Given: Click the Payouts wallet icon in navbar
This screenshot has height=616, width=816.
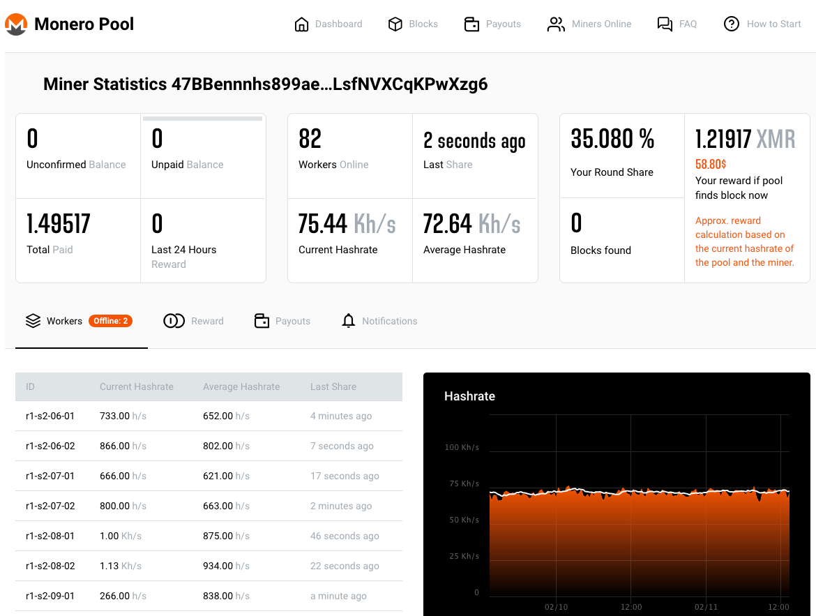Looking at the screenshot, I should 471,24.
